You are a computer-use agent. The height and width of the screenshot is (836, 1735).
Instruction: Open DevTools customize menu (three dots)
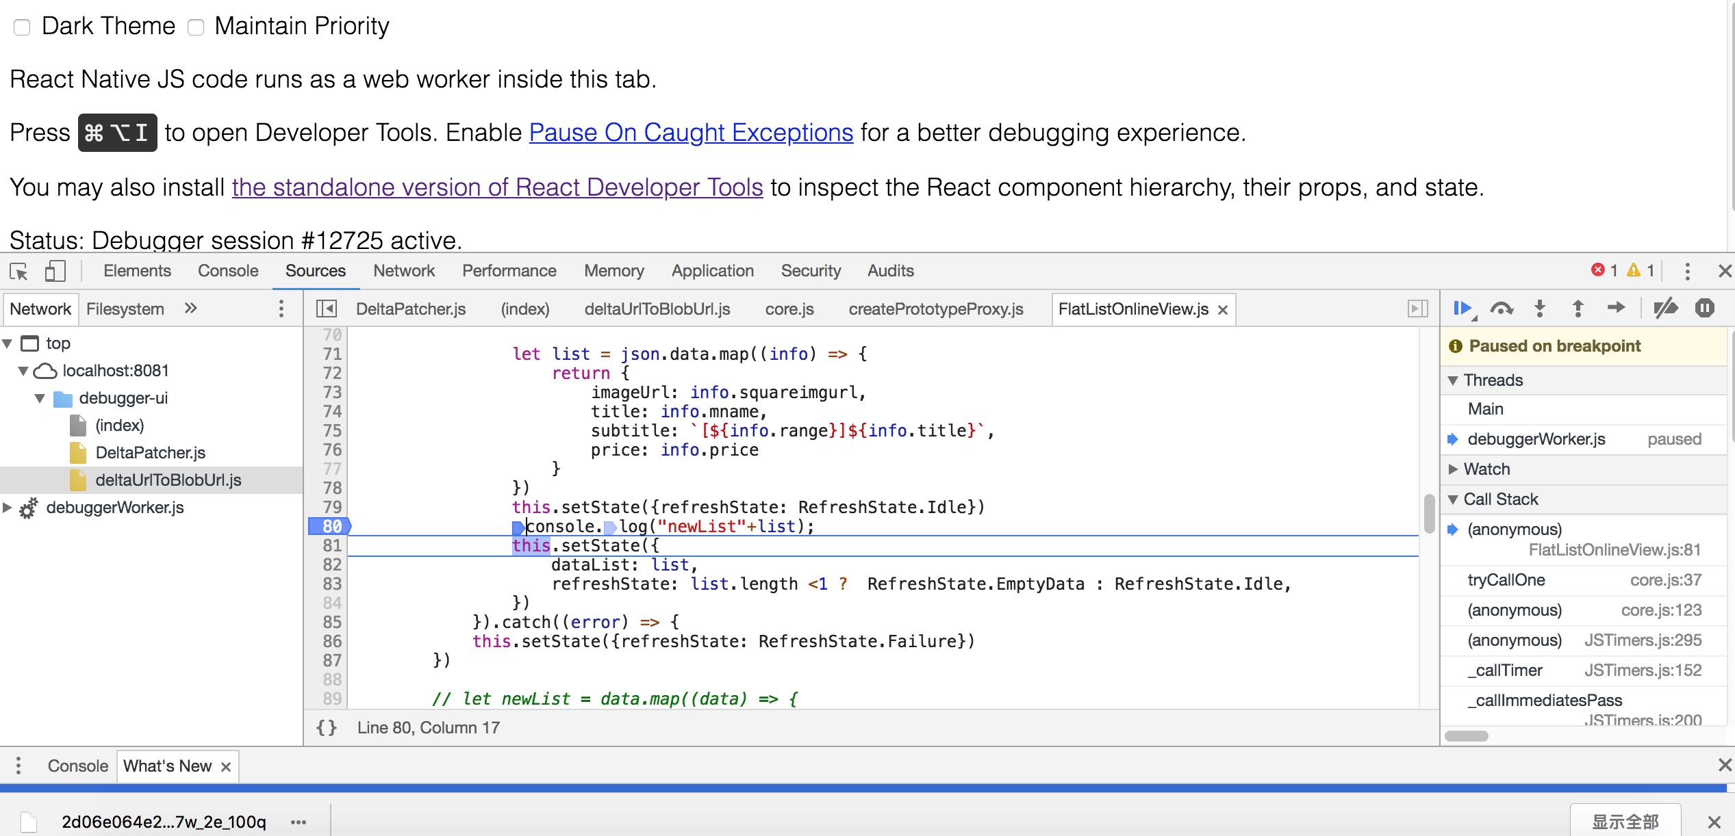[1687, 272]
